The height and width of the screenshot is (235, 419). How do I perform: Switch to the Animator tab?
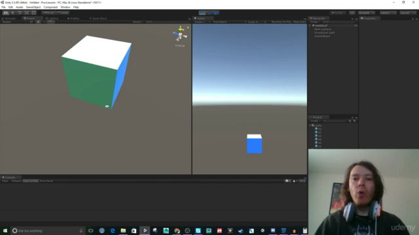point(9,18)
